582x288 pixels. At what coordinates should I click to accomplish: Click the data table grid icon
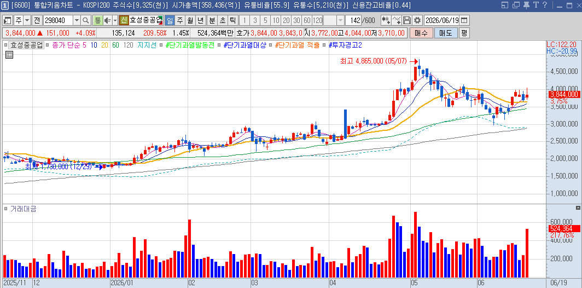(9, 55)
